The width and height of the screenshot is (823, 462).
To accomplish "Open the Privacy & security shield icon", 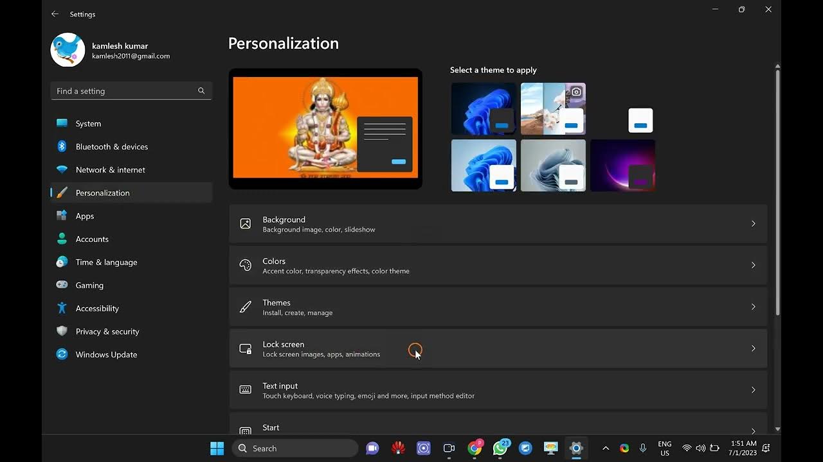I will pos(62,331).
